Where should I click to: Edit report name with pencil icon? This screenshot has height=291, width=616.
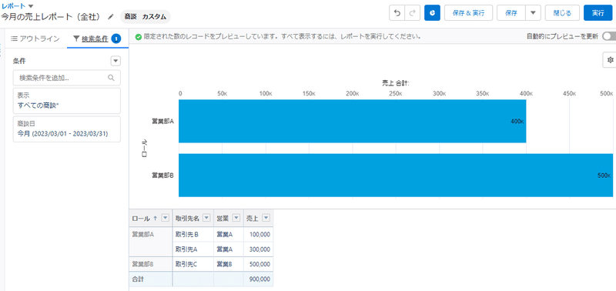(x=111, y=17)
